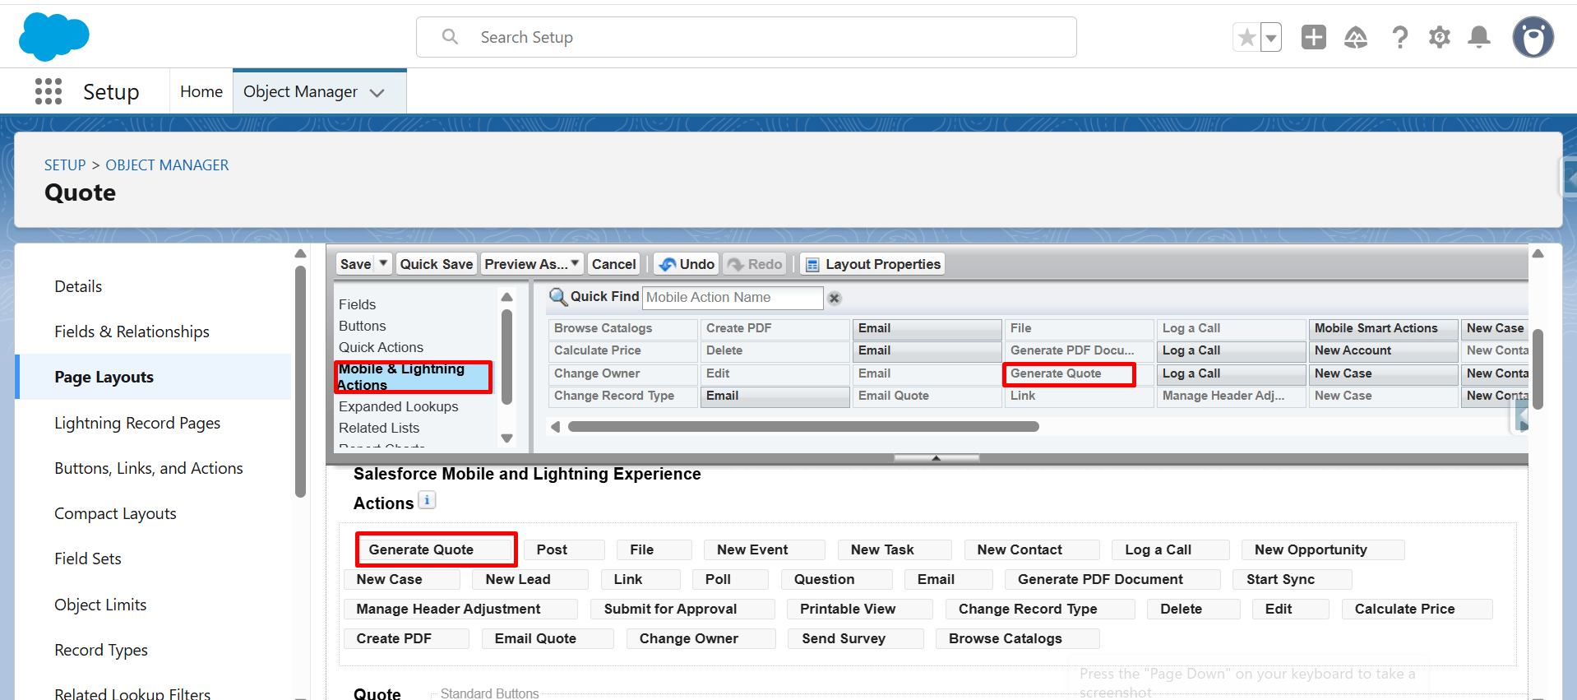
Task: Open the Favorites star icon
Action: click(1246, 37)
